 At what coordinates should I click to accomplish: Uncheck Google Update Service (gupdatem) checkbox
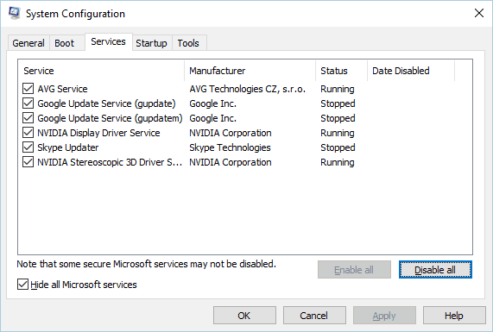click(28, 118)
